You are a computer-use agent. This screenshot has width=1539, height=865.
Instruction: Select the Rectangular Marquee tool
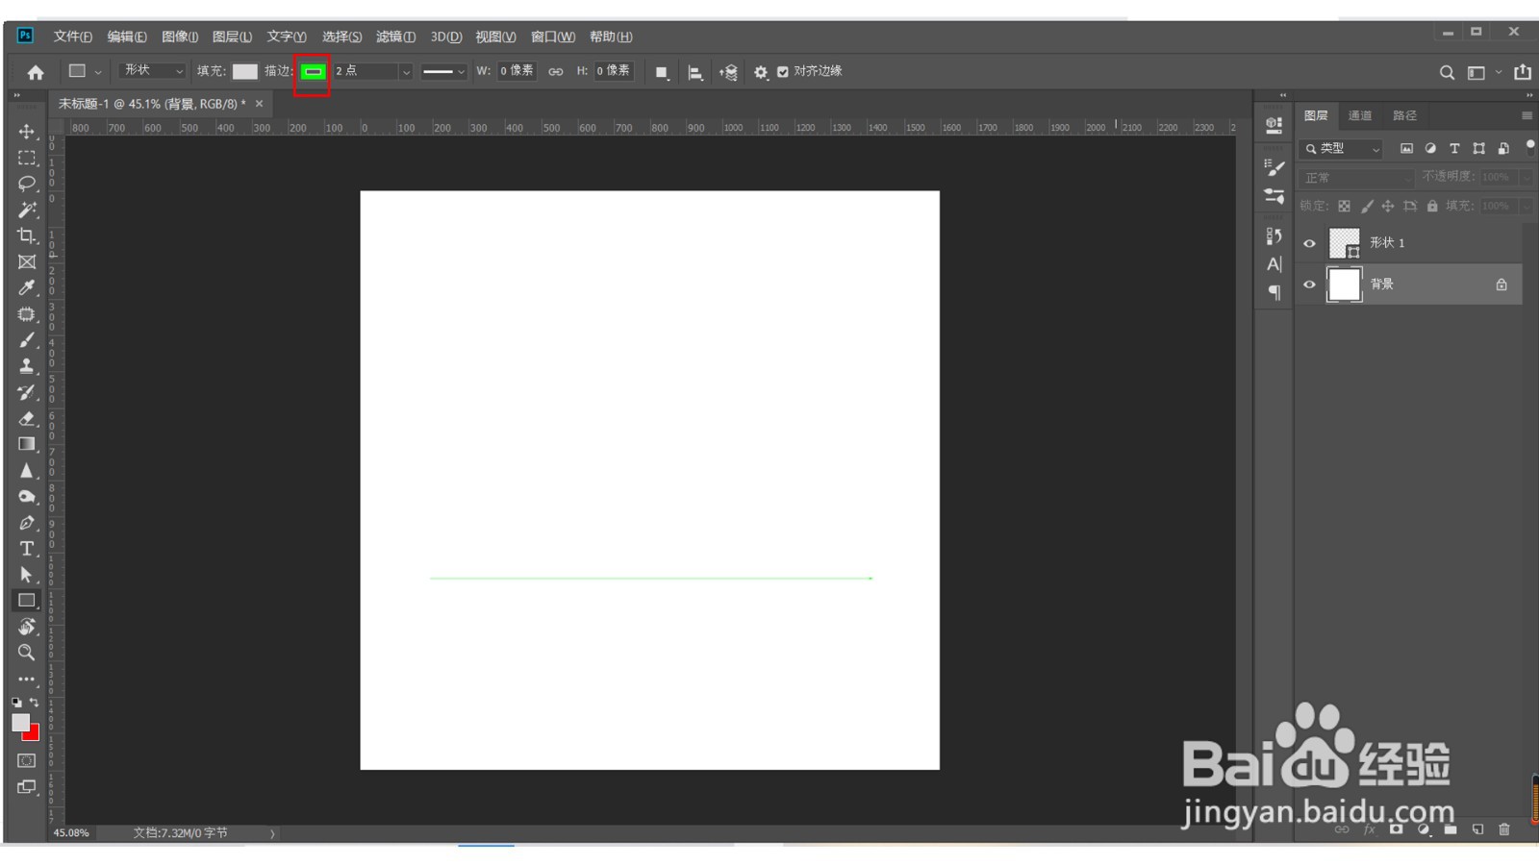27,158
